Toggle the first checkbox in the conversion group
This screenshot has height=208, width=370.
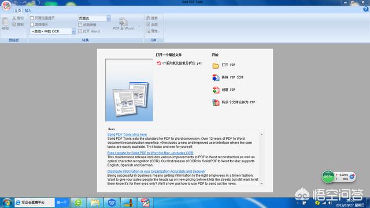pos(32,18)
